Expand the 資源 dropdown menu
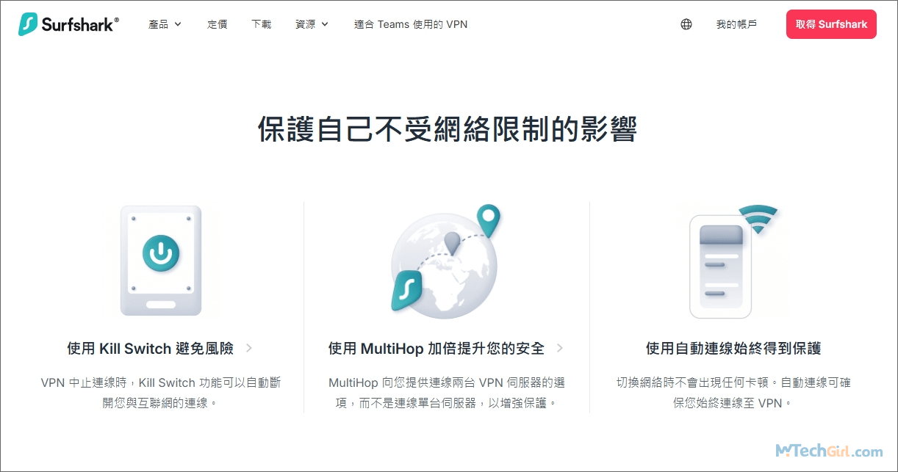The width and height of the screenshot is (898, 472). 312,24
